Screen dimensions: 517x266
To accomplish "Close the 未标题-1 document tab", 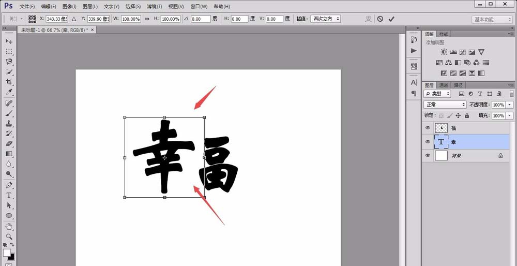I will pos(93,29).
